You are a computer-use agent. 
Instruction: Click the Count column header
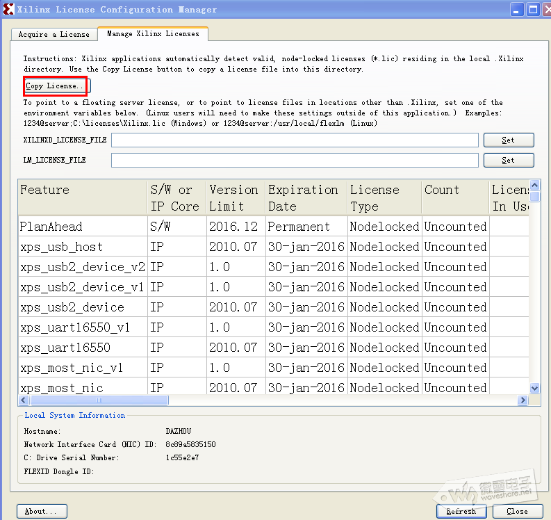(x=456, y=197)
